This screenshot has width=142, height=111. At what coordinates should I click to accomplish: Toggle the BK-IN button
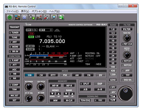coord(14,52)
